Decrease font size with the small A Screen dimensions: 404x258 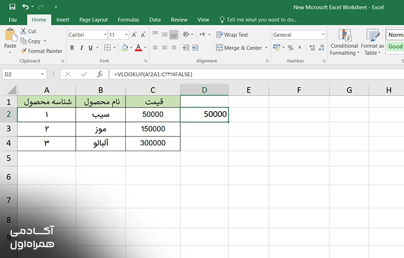tap(143, 35)
